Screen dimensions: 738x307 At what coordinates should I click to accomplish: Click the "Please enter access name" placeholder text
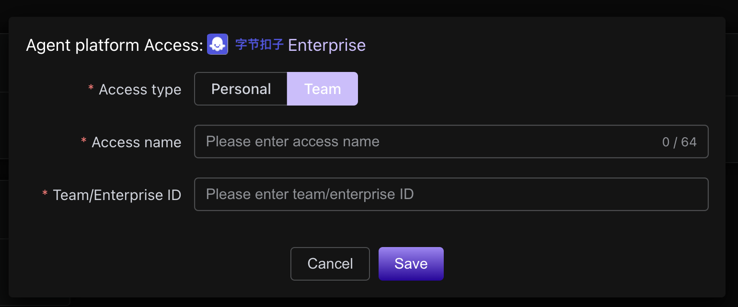click(x=292, y=142)
